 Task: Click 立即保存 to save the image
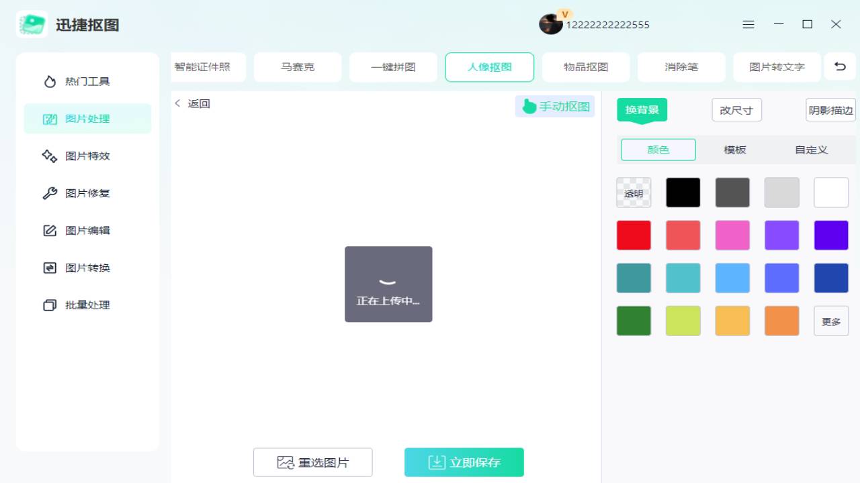(464, 462)
